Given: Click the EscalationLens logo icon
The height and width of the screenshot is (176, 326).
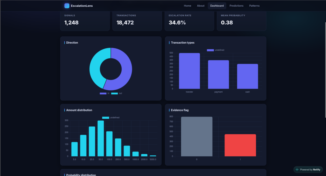Looking at the screenshot, I should (x=67, y=6).
